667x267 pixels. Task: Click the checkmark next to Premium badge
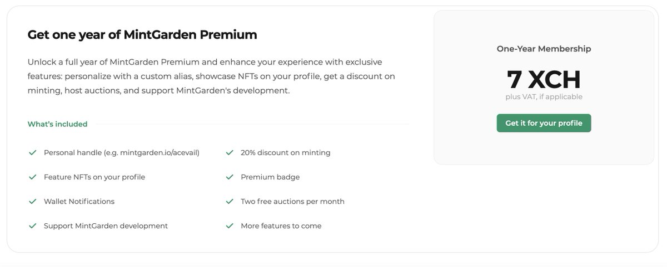(x=230, y=177)
